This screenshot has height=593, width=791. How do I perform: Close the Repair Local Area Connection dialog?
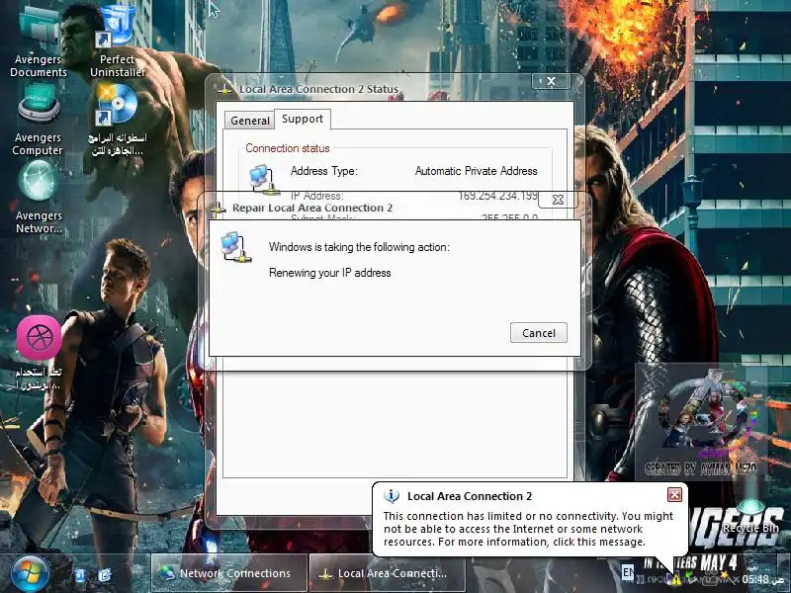tap(558, 200)
